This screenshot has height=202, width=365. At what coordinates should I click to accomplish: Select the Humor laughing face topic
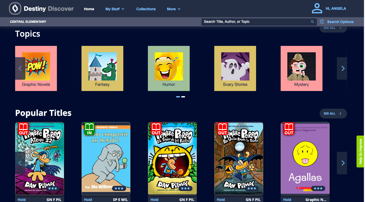pos(169,66)
